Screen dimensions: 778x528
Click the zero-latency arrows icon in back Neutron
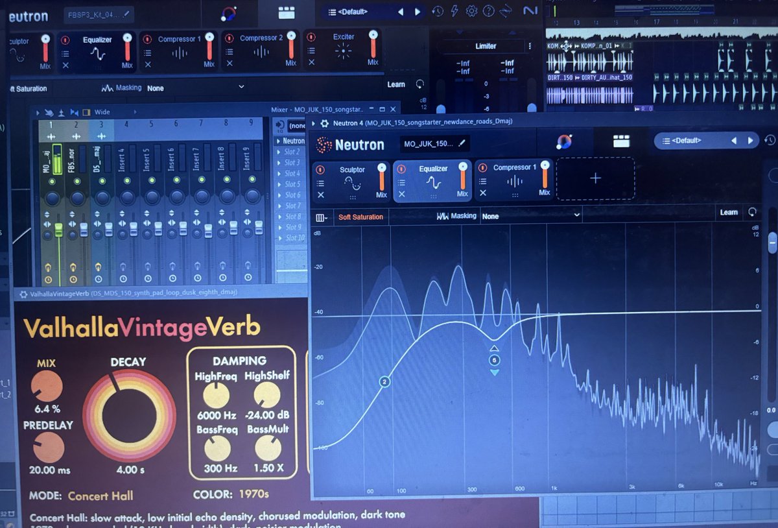507,11
